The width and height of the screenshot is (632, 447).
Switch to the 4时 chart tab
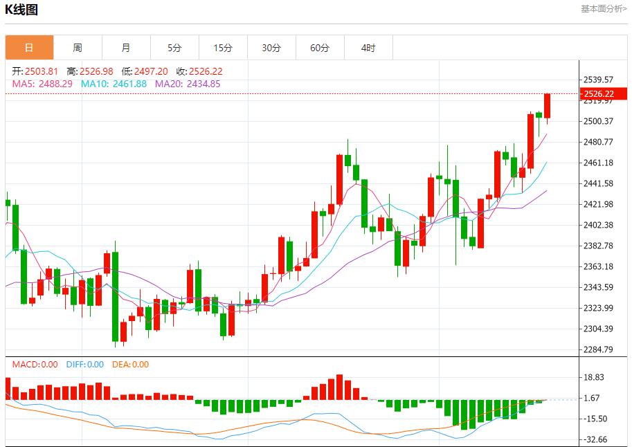368,48
